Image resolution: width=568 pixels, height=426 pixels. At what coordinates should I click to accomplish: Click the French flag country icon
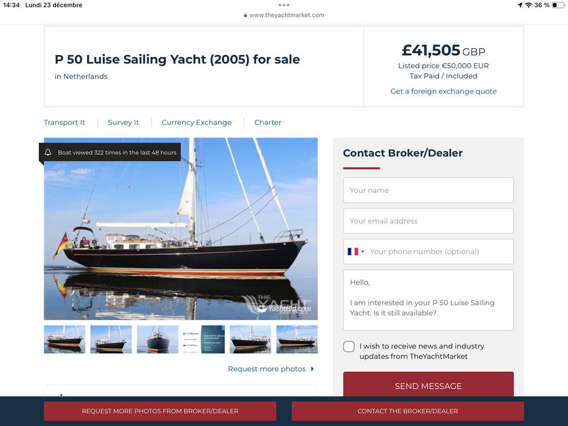353,251
